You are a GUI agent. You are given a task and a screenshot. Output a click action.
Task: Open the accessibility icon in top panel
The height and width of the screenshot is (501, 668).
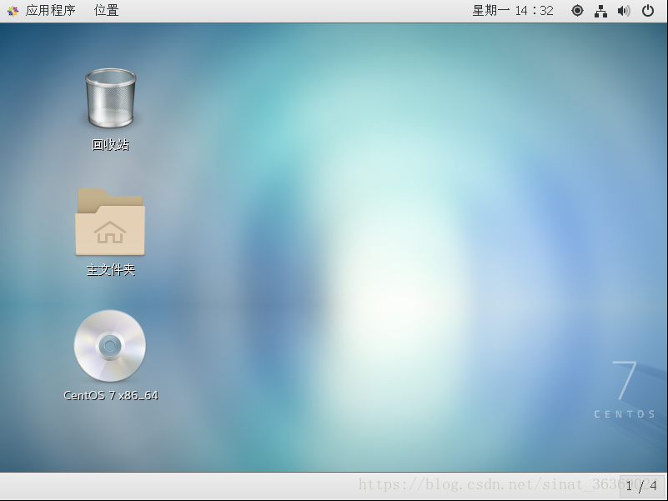click(577, 10)
